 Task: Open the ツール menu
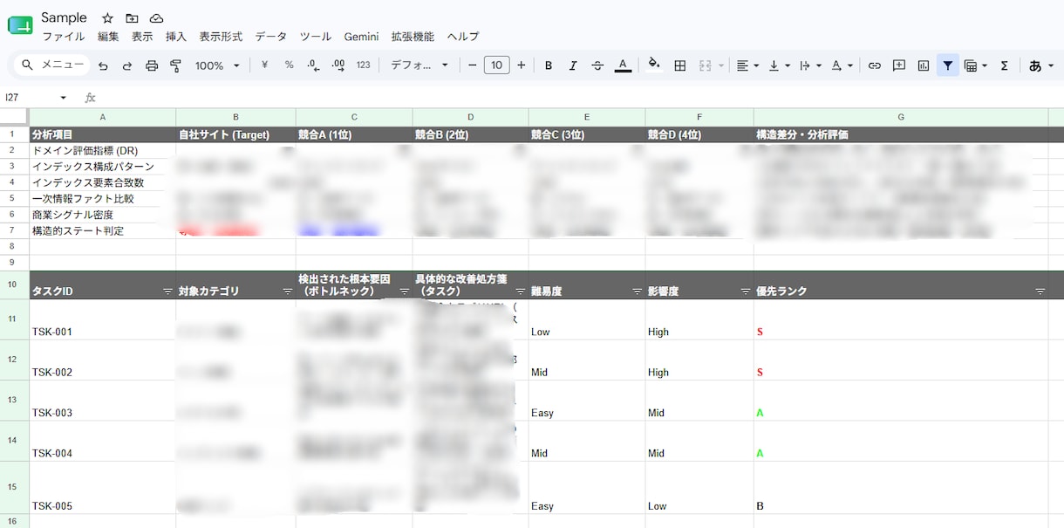point(316,37)
